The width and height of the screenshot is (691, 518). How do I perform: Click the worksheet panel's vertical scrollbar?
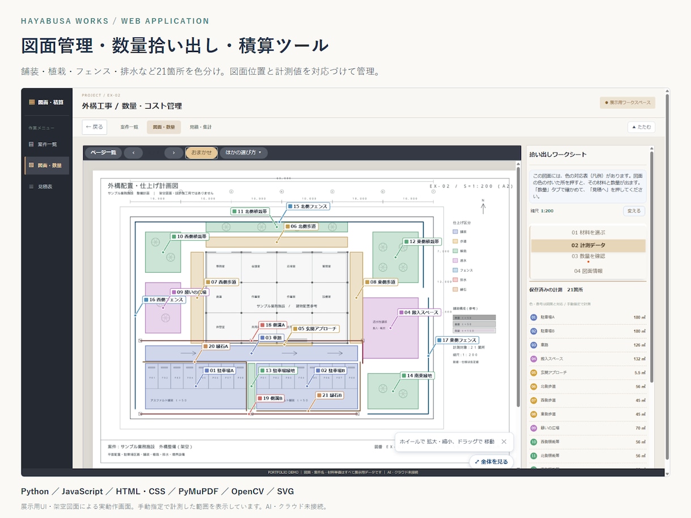tap(651, 266)
